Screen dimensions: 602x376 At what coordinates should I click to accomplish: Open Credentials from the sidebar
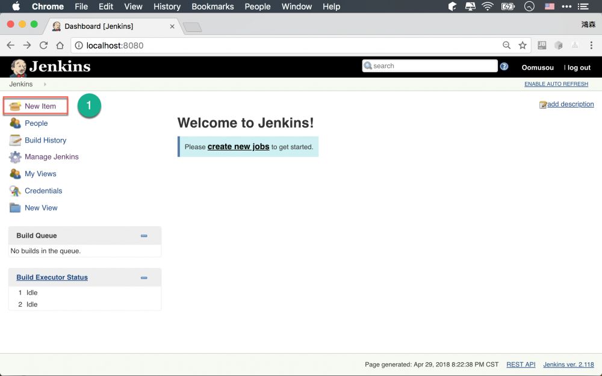pyautogui.click(x=15, y=191)
